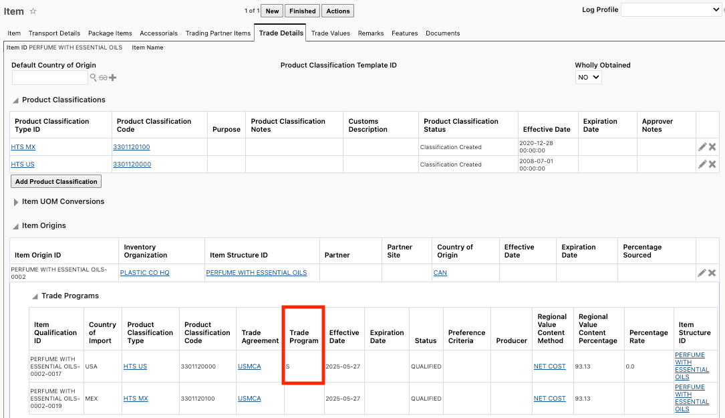Screen dimensions: 725x418
Task: Click inside the Default Country of Origin field
Action: point(49,77)
